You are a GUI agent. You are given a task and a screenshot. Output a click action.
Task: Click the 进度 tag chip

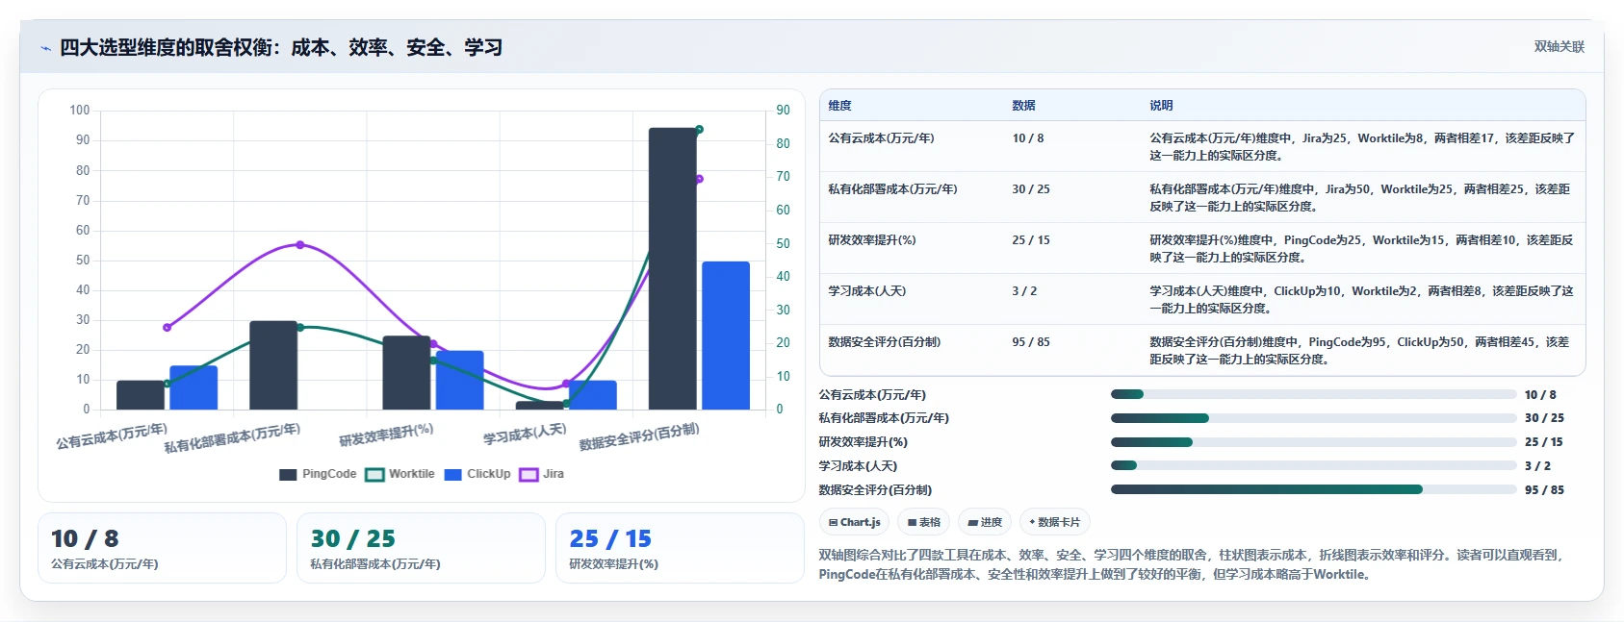[x=985, y=522]
